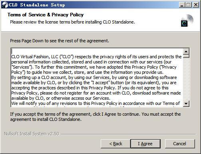Image resolution: width=201 pixels, height=154 pixels.
Task: Click the license scrollbar down arrow
Action: coord(186,103)
